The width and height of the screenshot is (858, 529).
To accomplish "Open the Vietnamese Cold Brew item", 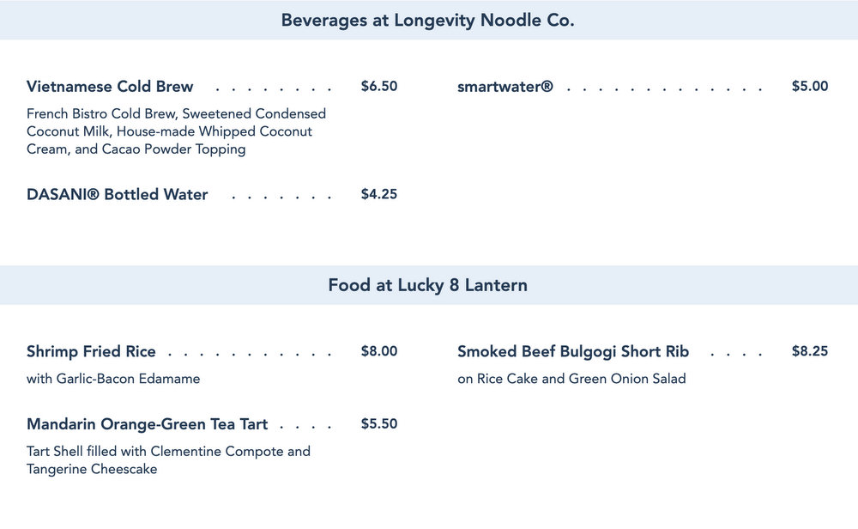I will pyautogui.click(x=110, y=87).
